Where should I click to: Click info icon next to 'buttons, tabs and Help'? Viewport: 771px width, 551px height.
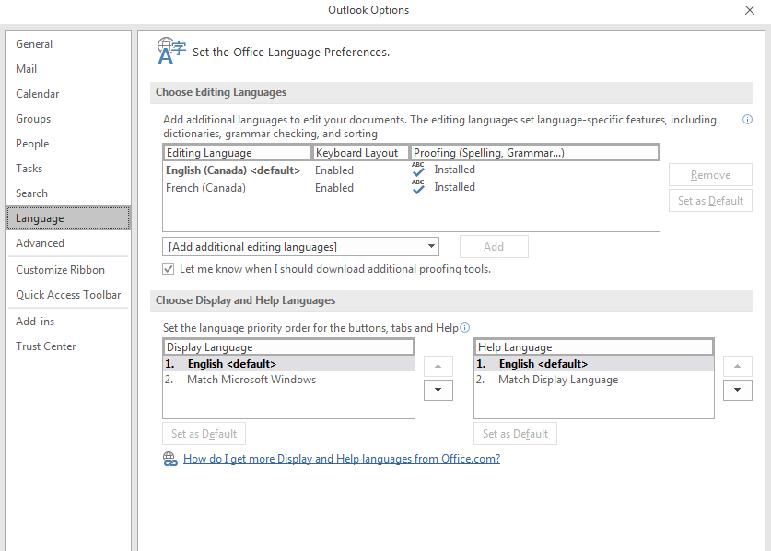tap(464, 328)
